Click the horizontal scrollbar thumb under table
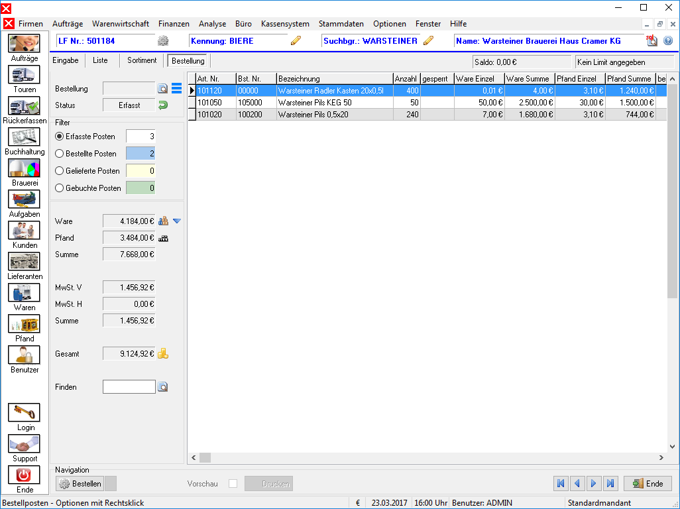 (205, 457)
